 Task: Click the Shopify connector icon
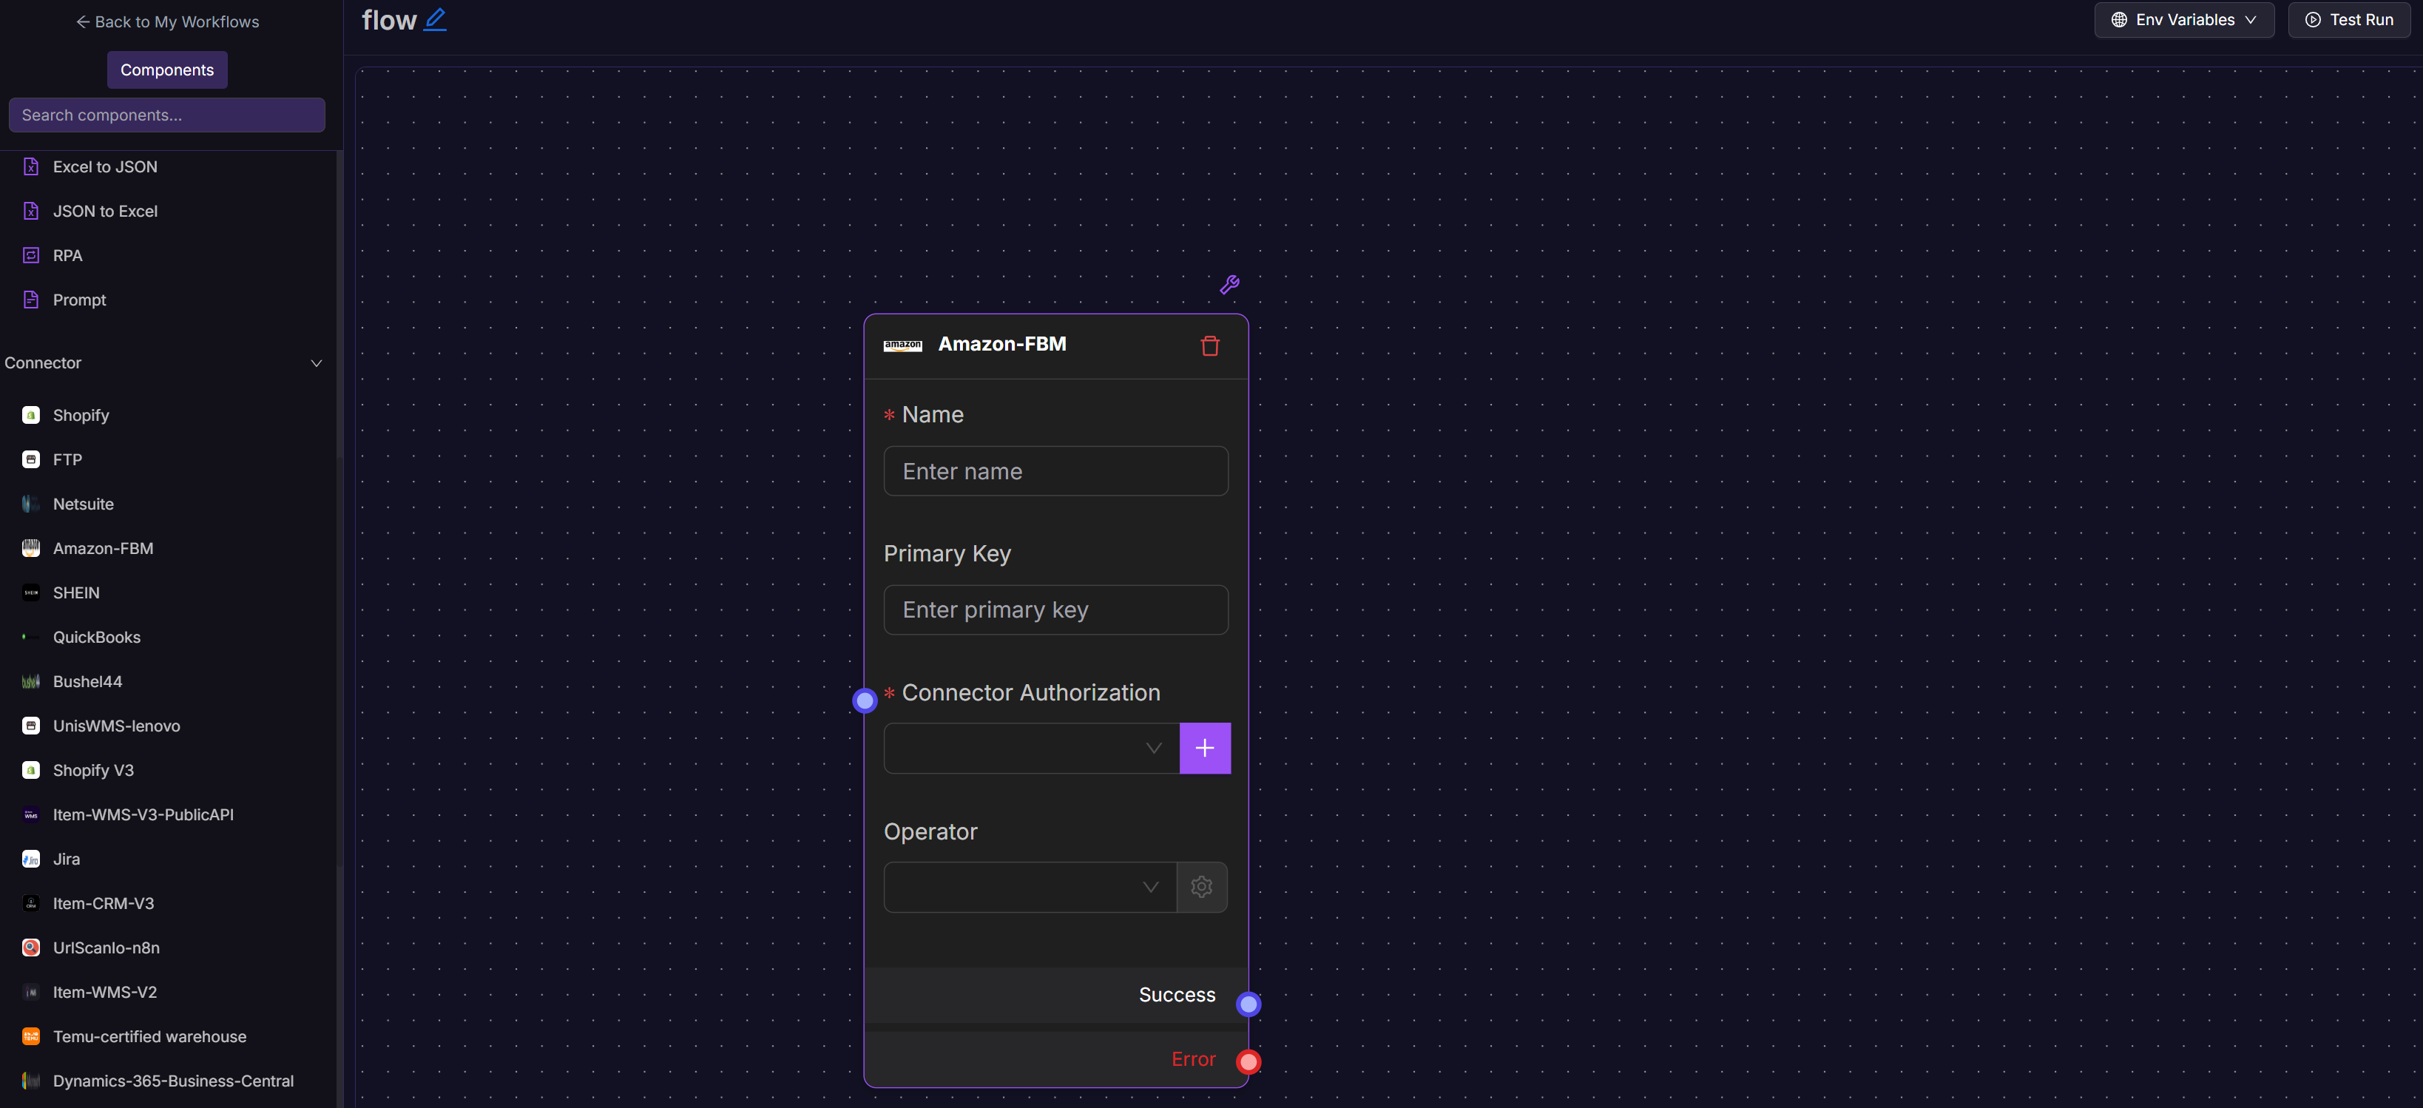tap(31, 415)
